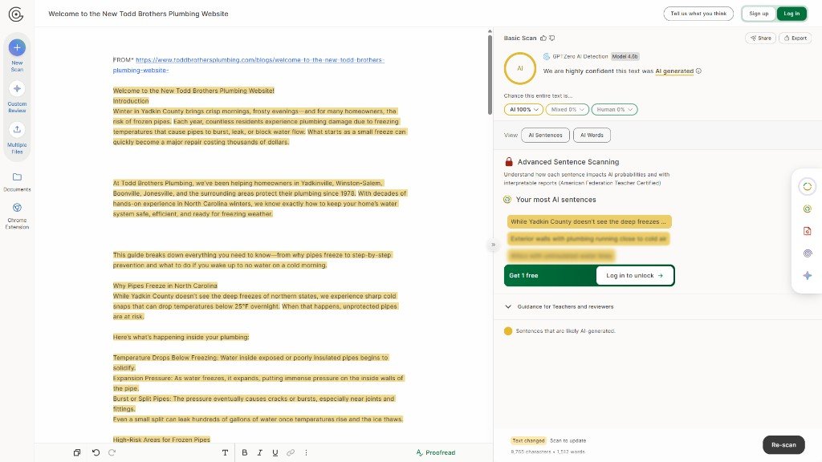Switch view to AI Sentences
822x462 pixels.
[545, 135]
